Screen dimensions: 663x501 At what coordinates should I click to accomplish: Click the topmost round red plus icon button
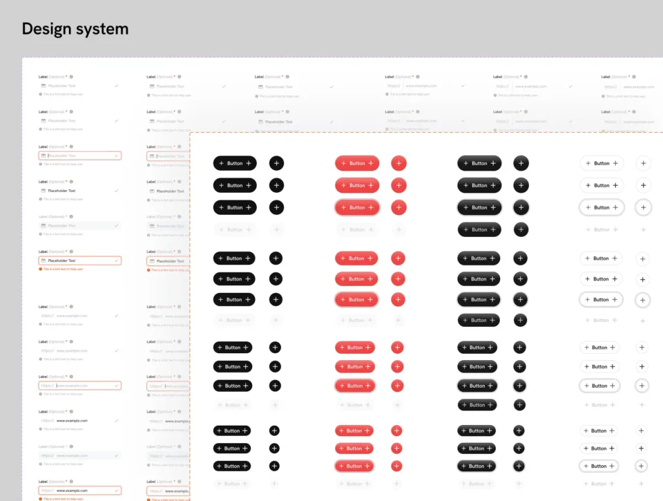coord(398,163)
